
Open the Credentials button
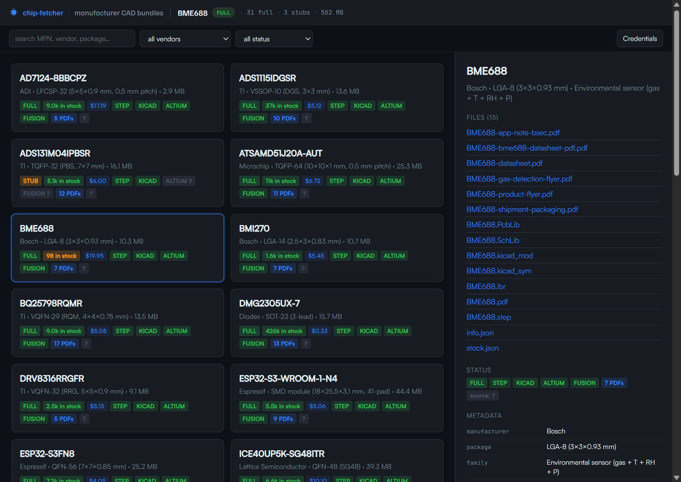click(640, 39)
